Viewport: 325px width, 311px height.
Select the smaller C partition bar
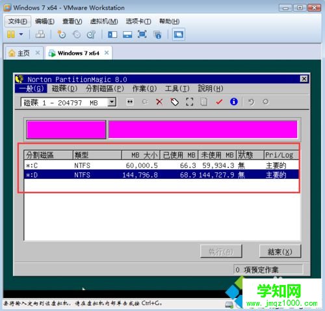tap(66, 129)
